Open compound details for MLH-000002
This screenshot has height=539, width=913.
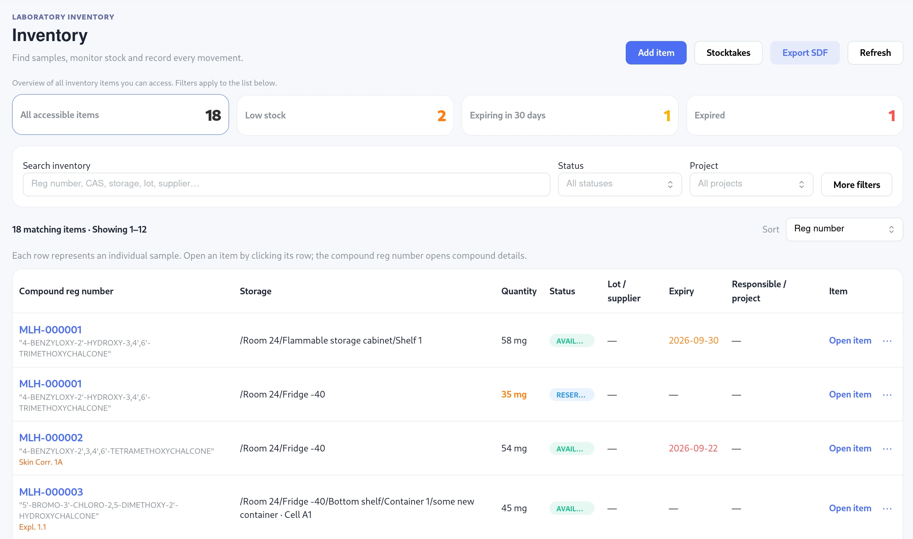(51, 437)
